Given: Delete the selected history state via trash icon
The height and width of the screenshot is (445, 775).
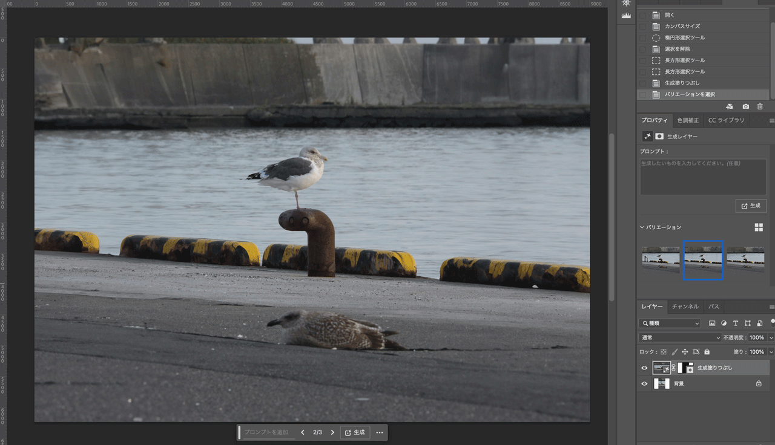Looking at the screenshot, I should 760,106.
